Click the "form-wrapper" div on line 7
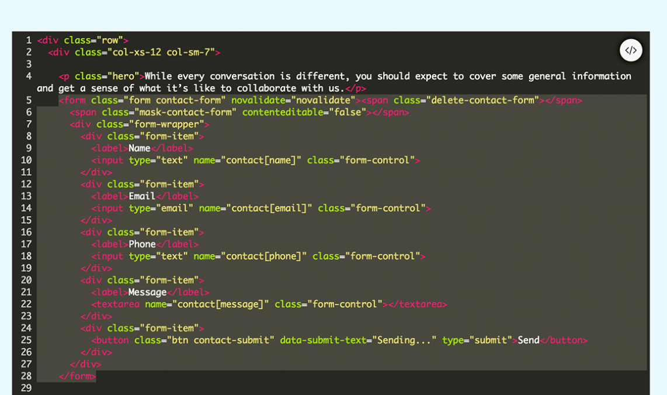The width and height of the screenshot is (667, 395). click(140, 124)
